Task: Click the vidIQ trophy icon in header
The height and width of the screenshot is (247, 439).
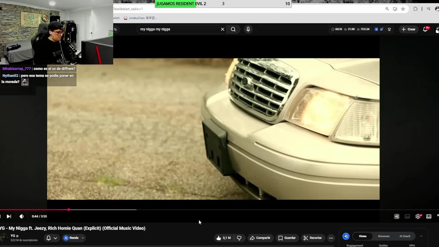Action: click(389, 29)
